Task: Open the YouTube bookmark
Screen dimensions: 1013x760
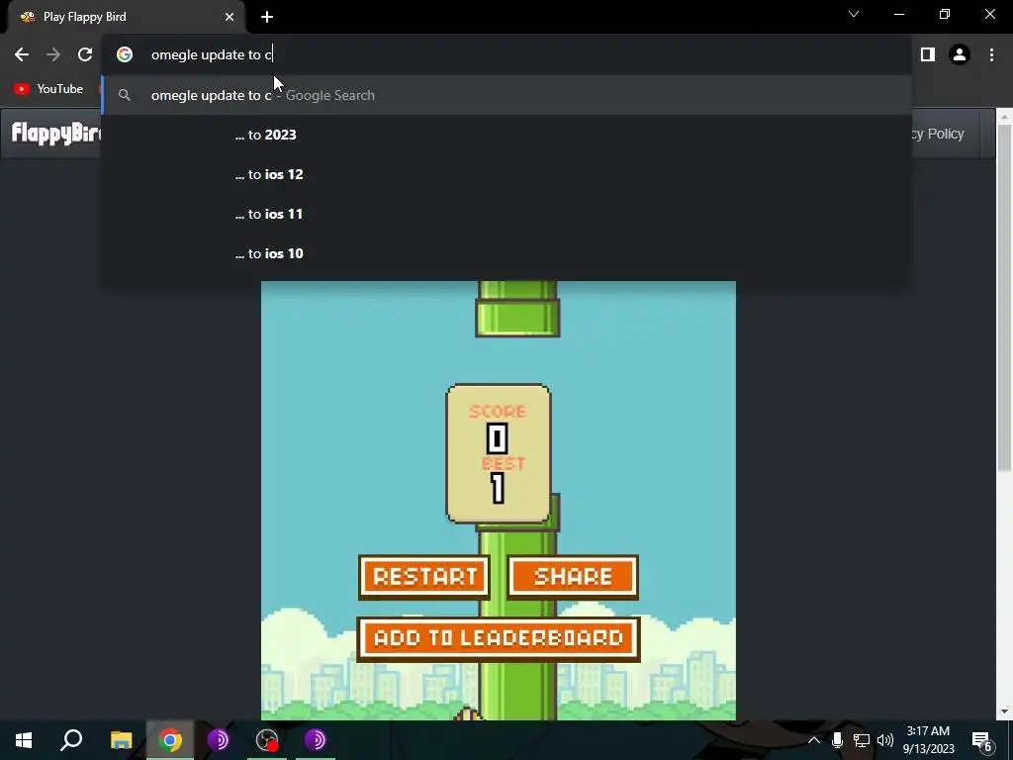Action: point(49,89)
